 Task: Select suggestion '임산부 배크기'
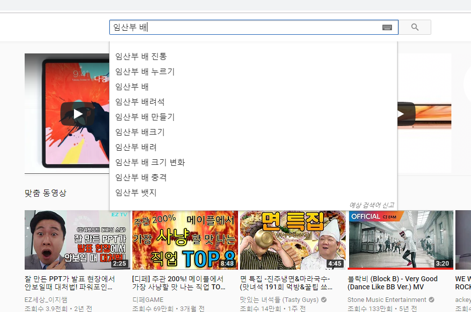coord(140,132)
